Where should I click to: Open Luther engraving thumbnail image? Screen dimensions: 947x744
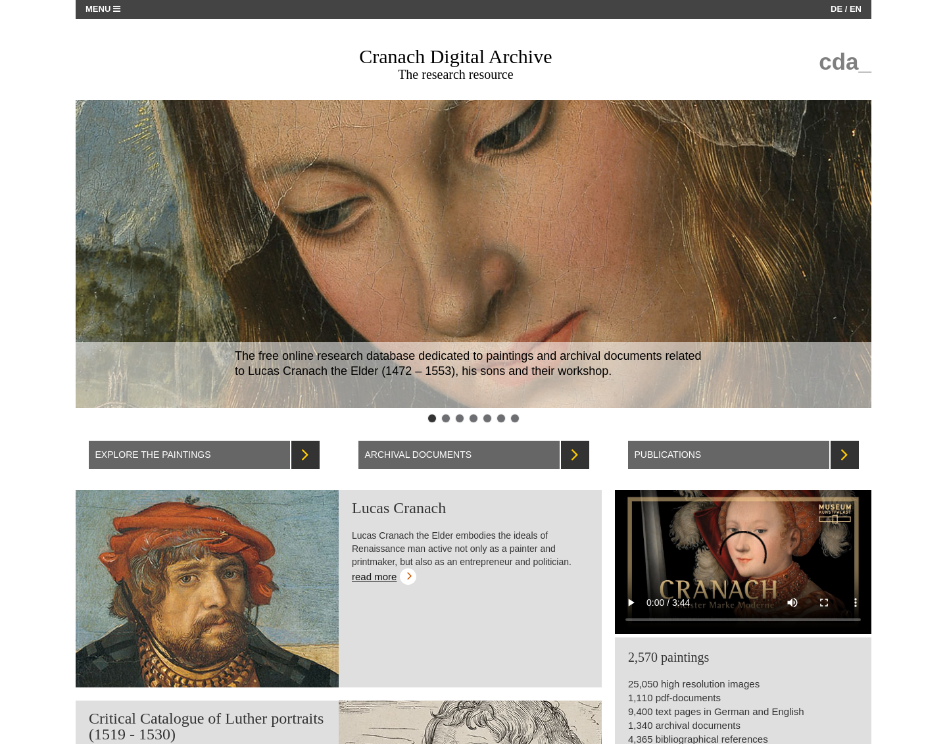click(x=470, y=722)
